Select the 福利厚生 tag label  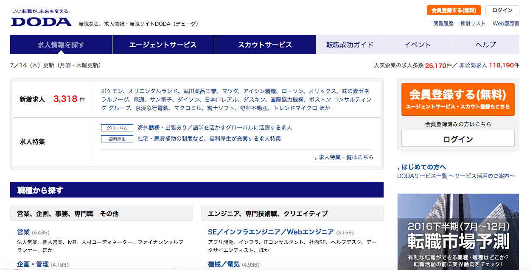117,139
